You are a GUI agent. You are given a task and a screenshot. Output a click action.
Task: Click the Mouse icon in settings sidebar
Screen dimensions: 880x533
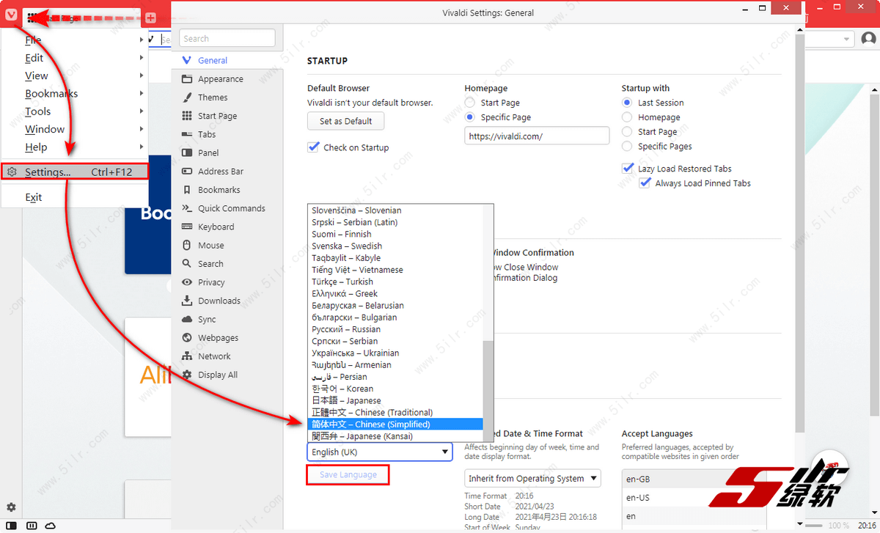(x=186, y=246)
